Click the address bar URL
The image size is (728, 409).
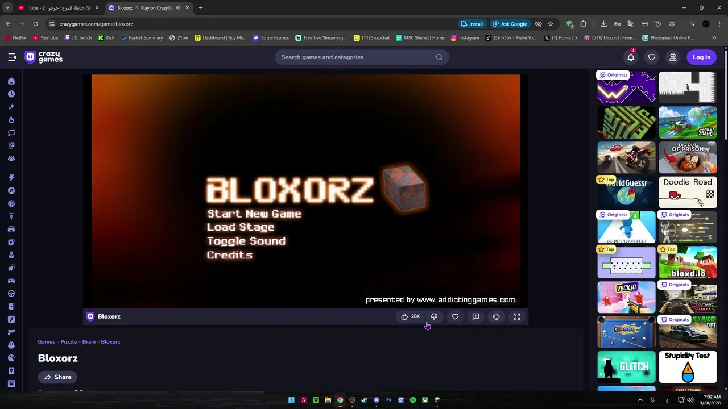point(96,24)
